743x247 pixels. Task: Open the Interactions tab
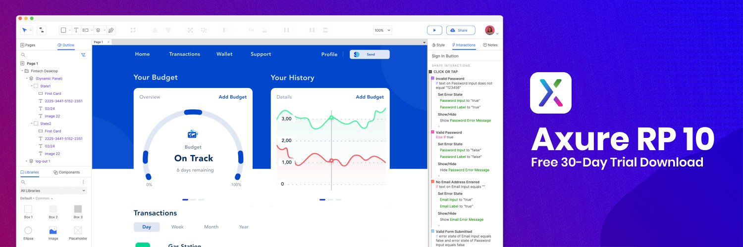pos(464,45)
